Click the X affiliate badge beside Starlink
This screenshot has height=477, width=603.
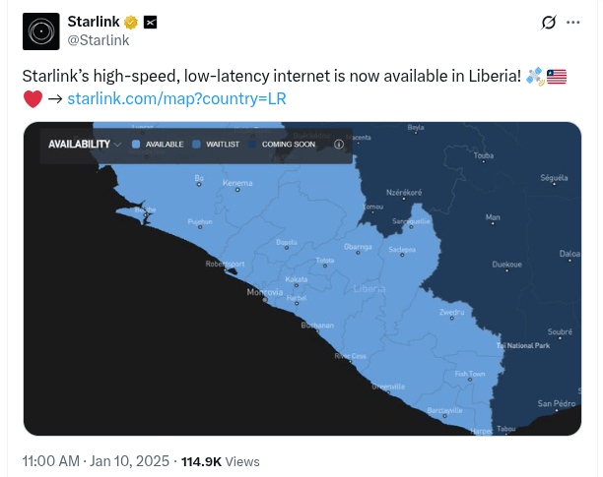pyautogui.click(x=151, y=23)
